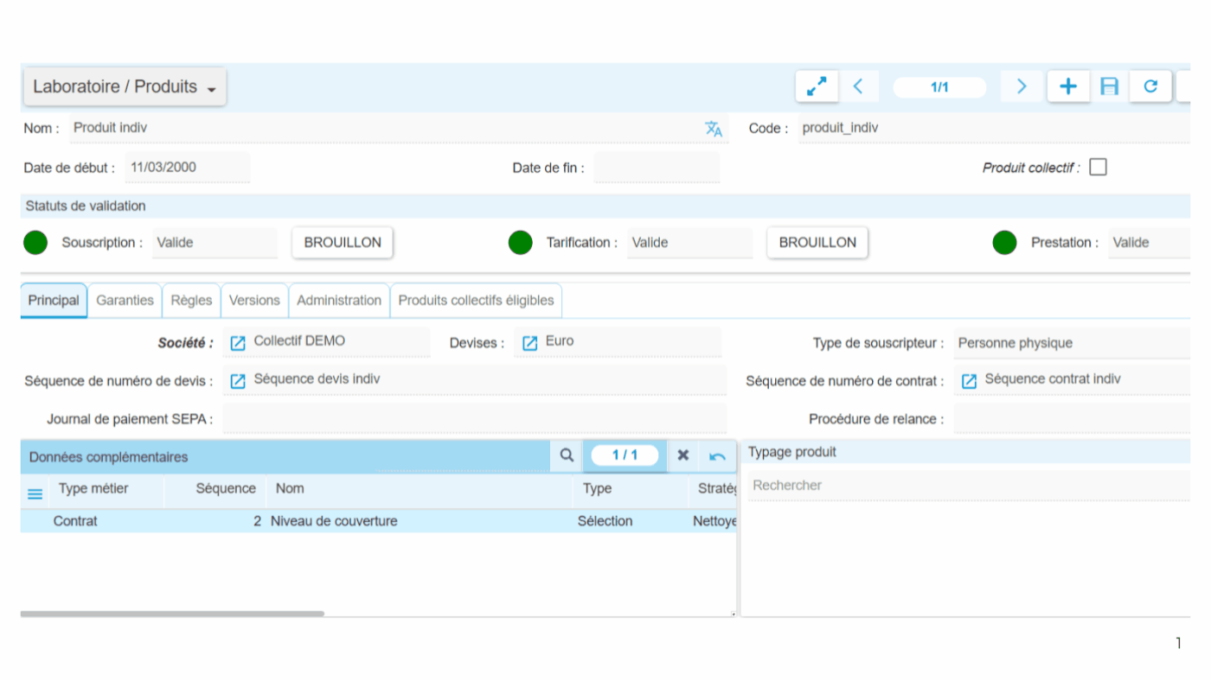
Task: Click the expand fullscreen arrows icon
Action: [x=816, y=86]
